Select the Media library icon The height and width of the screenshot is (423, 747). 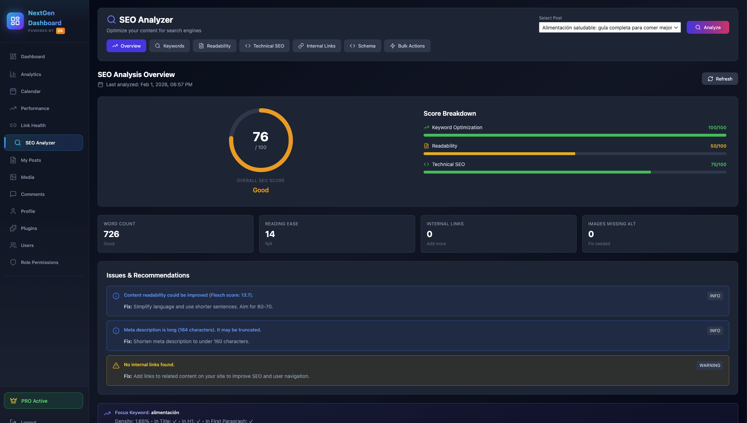13,177
